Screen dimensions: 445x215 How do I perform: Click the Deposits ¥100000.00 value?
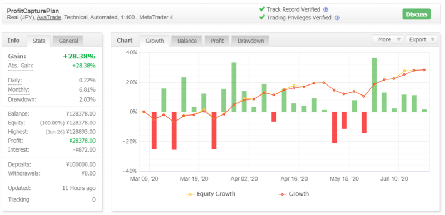click(81, 164)
